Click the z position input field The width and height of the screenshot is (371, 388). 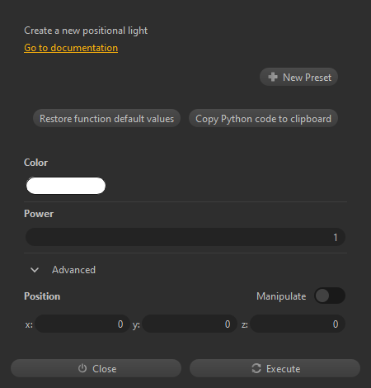(x=298, y=324)
